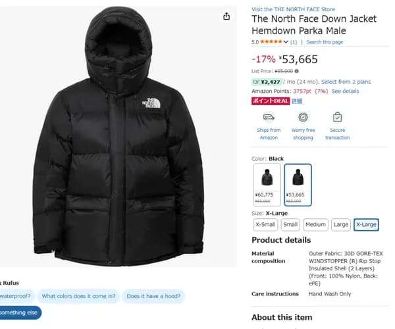Click the ポイントDEAL red badge
This screenshot has width=395, height=329.
click(x=270, y=101)
